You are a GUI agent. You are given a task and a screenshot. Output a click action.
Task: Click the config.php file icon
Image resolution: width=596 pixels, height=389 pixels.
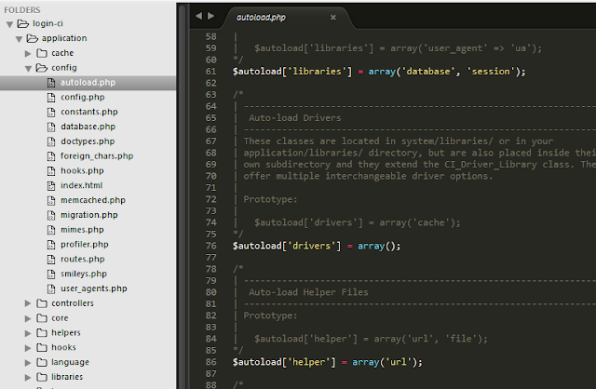coord(51,97)
